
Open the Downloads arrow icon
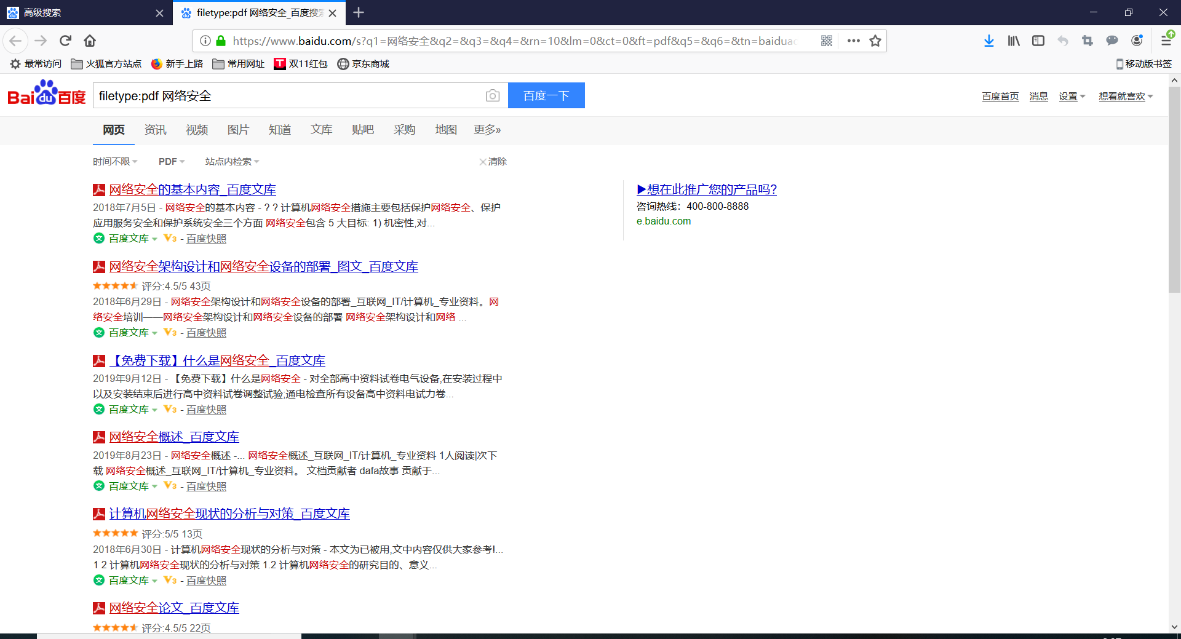tap(989, 41)
